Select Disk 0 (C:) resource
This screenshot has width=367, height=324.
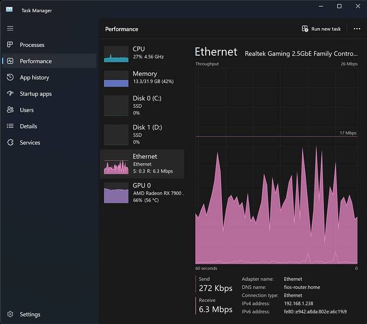[x=143, y=105]
